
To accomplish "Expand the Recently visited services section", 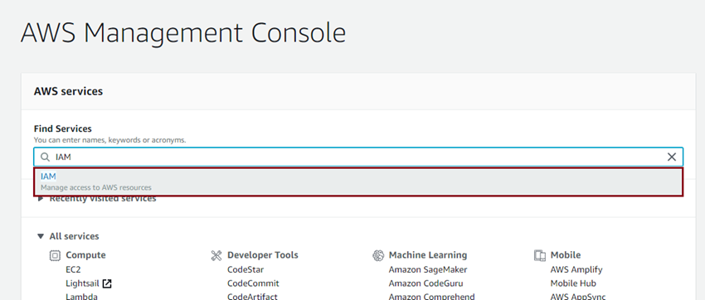I will [41, 199].
